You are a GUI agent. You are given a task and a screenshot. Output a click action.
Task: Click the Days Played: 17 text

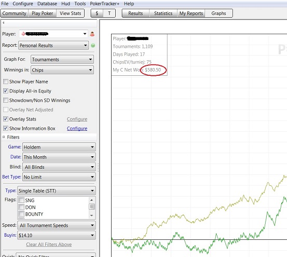[129, 55]
